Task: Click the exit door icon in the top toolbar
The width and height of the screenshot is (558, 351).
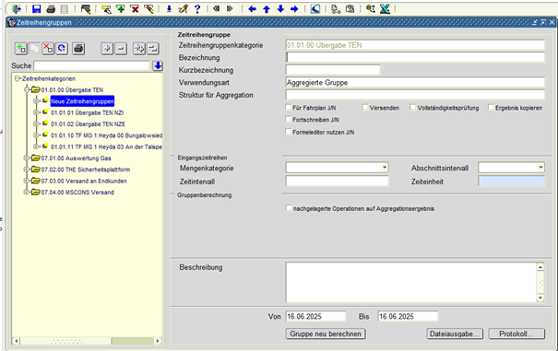Action: pos(17,9)
